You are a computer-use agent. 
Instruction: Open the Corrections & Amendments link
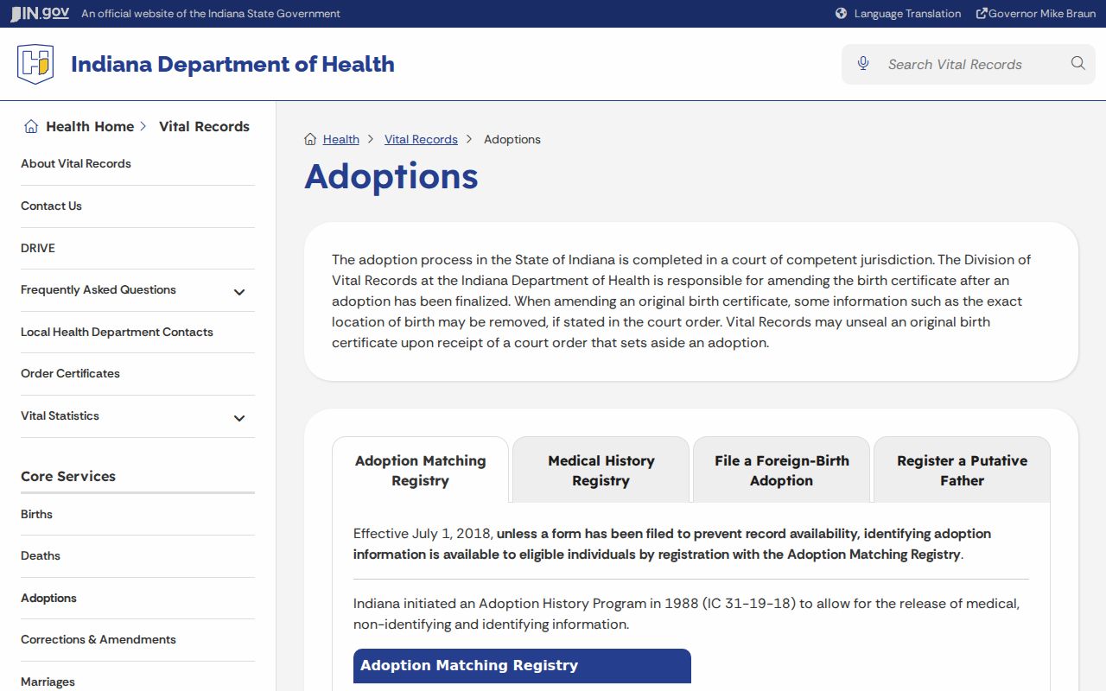coord(99,639)
